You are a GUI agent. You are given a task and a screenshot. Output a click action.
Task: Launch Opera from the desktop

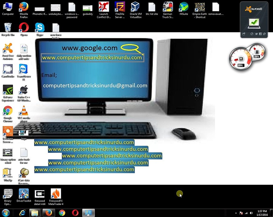(x=24, y=30)
